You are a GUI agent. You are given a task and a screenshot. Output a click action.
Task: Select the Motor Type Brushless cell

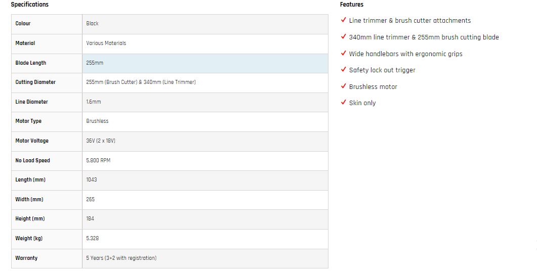[x=205, y=122]
